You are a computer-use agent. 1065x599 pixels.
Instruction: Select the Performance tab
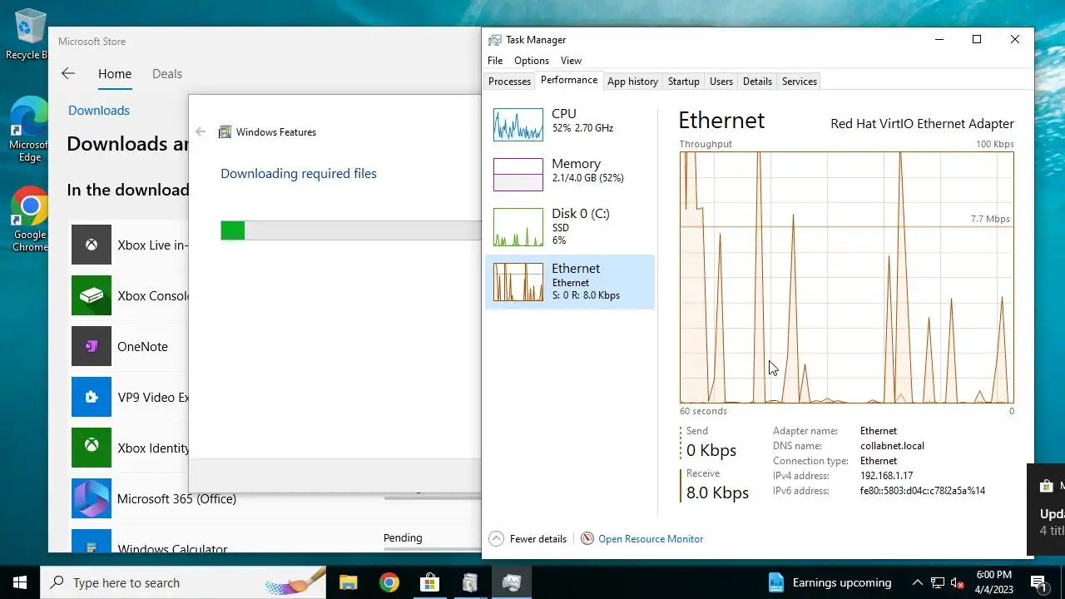(x=569, y=80)
